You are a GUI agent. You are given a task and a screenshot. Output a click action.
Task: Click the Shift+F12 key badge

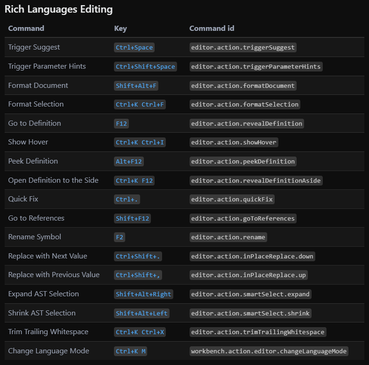coord(133,218)
